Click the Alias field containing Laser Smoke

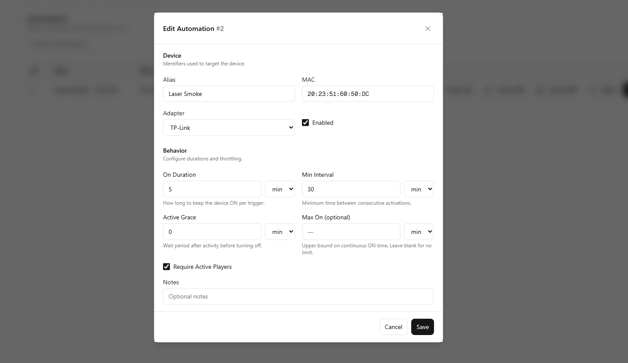click(229, 94)
